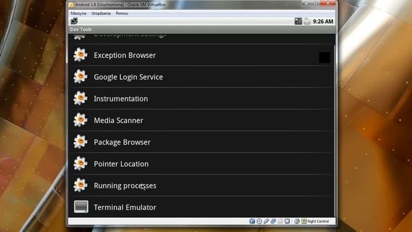Image resolution: width=412 pixels, height=232 pixels.
Task: Click the signal strength icon in status bar
Action: click(298, 21)
